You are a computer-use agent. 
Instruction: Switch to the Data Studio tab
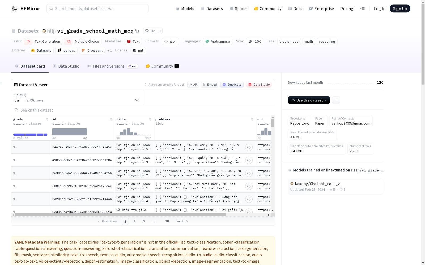pyautogui.click(x=66, y=66)
